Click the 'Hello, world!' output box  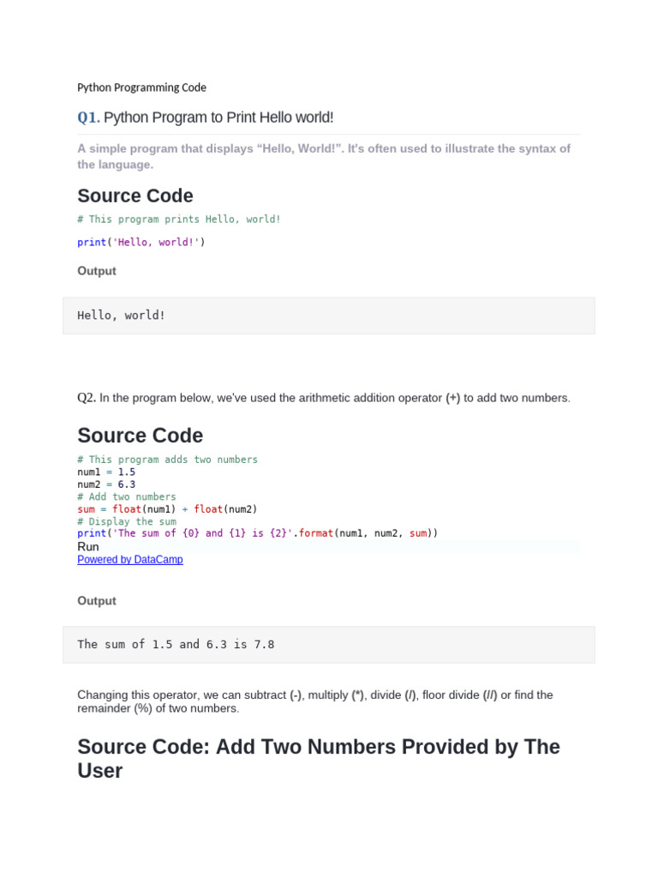click(329, 316)
